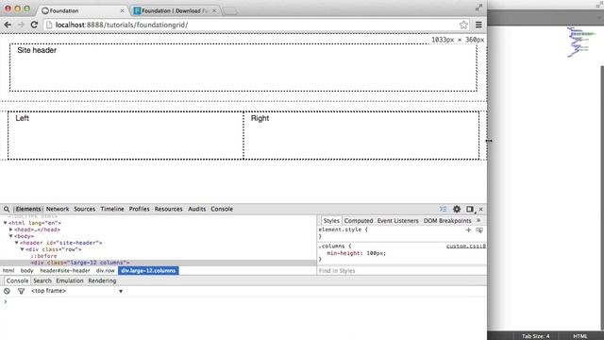
Task: Toggle element state icon in Styles pane
Action: 479,230
